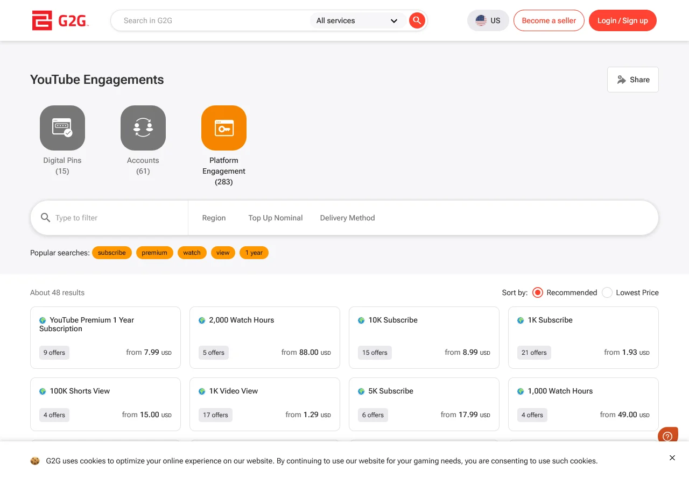The height and width of the screenshot is (479, 689).
Task: Click the G2G logo
Action: click(60, 20)
